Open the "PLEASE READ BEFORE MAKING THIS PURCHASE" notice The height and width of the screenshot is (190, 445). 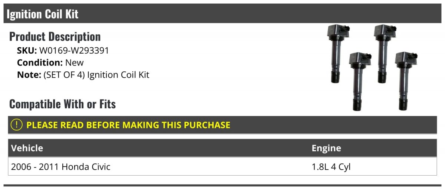(128, 125)
